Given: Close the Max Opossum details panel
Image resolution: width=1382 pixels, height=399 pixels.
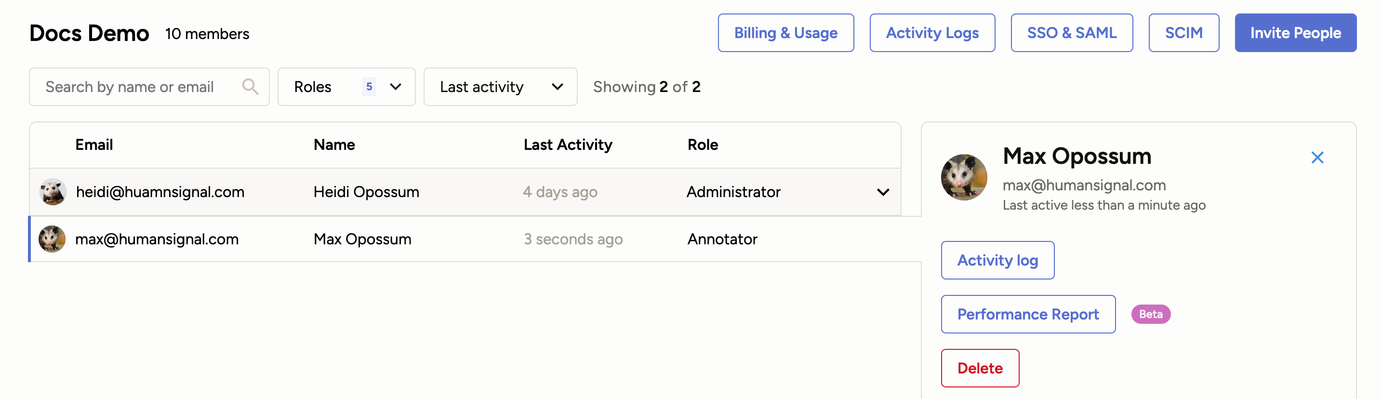Looking at the screenshot, I should coord(1317,157).
